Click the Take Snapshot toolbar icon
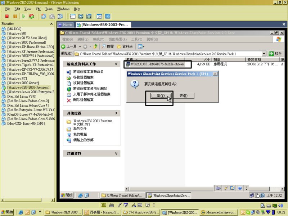 (44, 16)
